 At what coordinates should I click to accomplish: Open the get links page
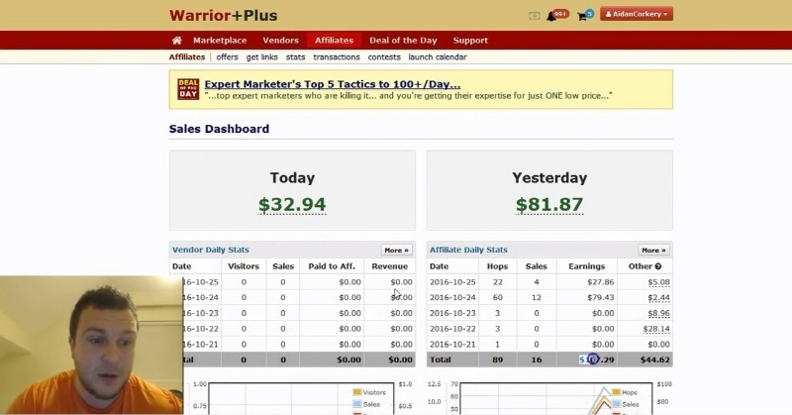[x=262, y=57]
